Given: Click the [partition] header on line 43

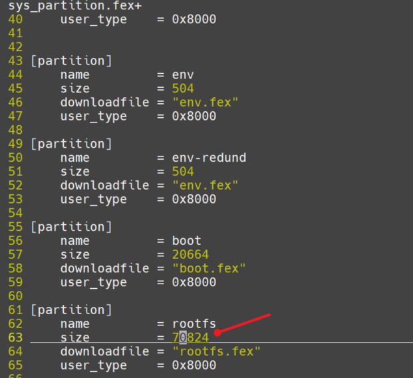Looking at the screenshot, I should [x=71, y=61].
